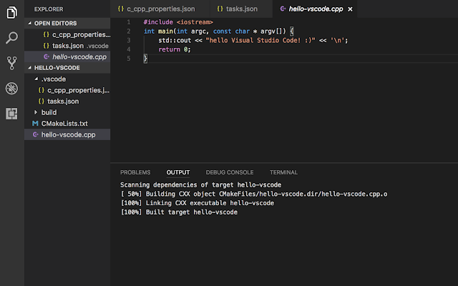Open the Debug view

click(11, 89)
